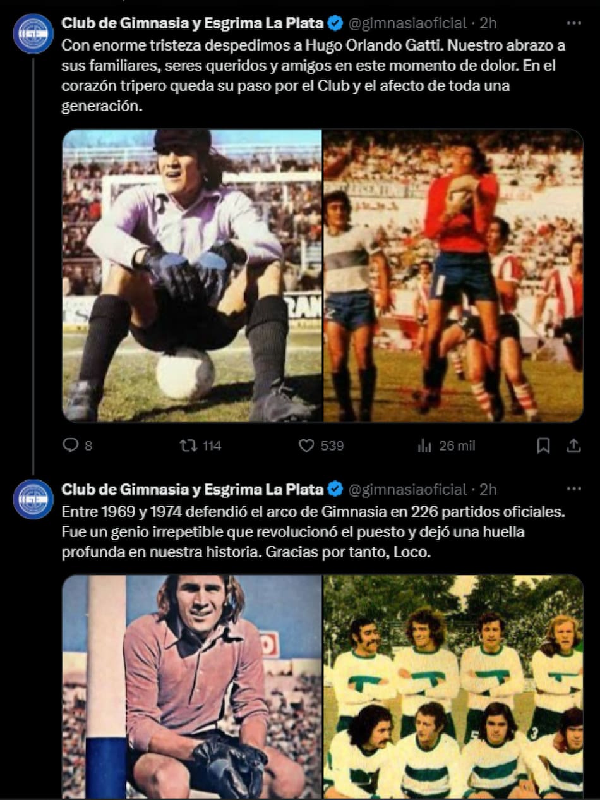Click the 2h timestamp of first tweet
The width and height of the screenshot is (600, 800).
click(x=488, y=23)
